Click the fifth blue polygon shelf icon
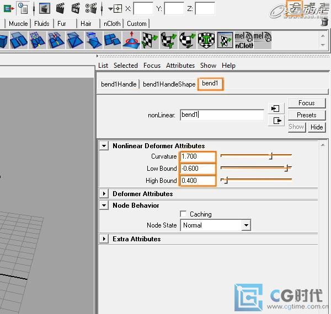The image size is (331, 314). point(75,40)
